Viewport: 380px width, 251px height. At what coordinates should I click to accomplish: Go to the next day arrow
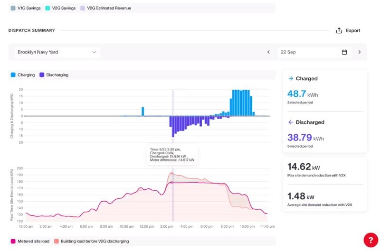[x=360, y=52]
